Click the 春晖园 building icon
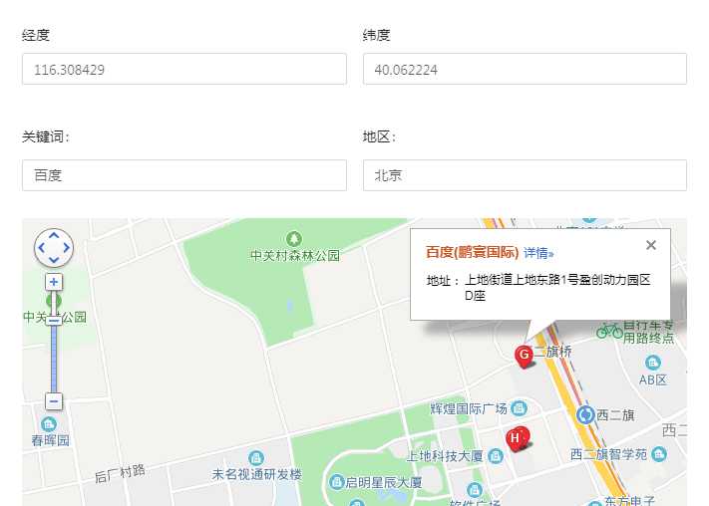 [49, 424]
